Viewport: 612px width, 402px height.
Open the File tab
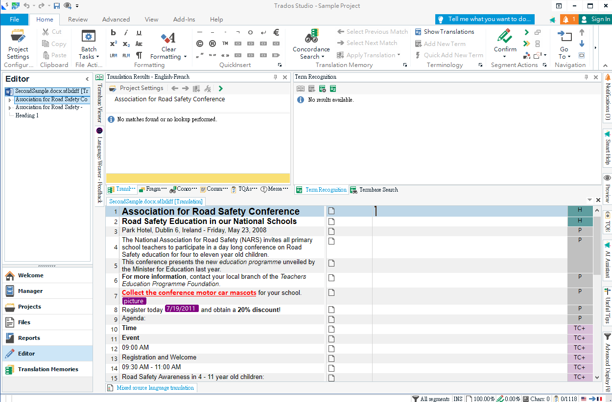click(x=14, y=20)
